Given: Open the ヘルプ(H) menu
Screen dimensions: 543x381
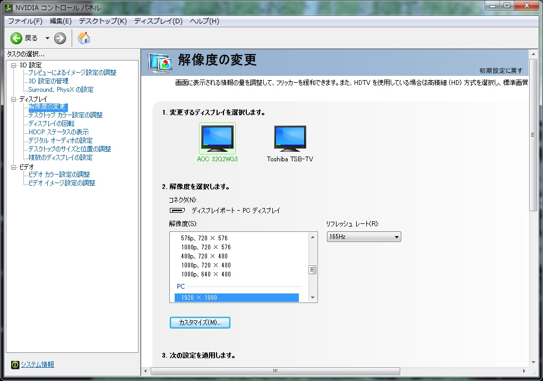Looking at the screenshot, I should click(204, 21).
